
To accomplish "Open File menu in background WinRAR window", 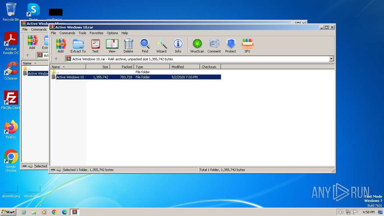I will click(25, 29).
